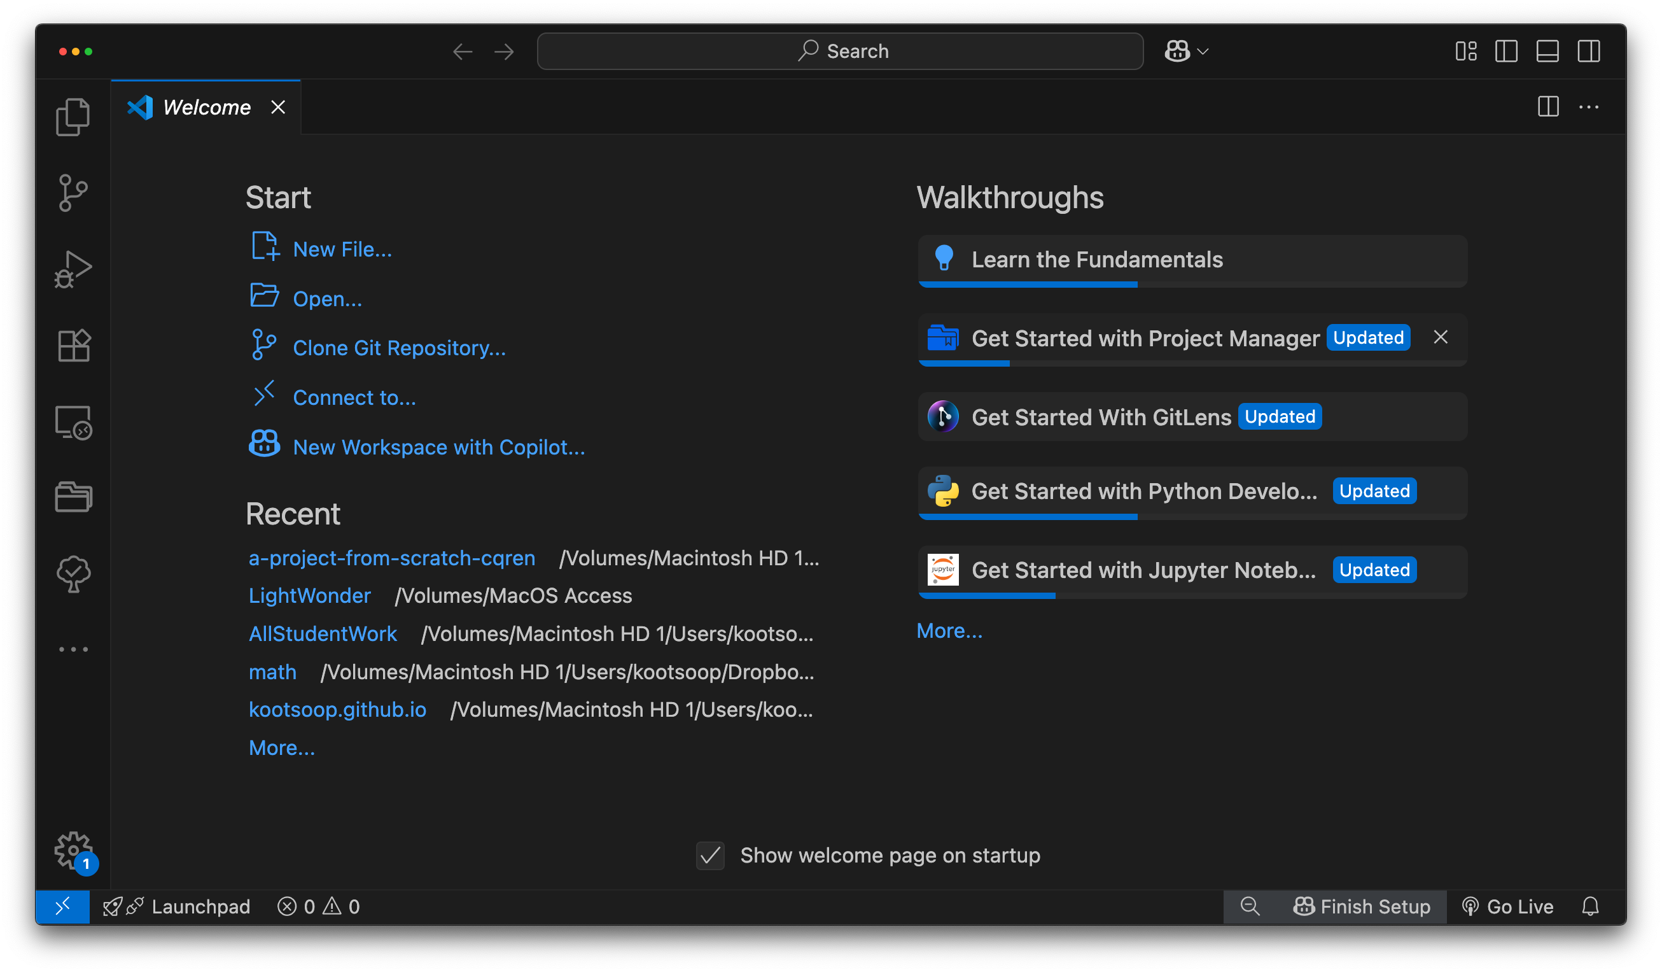Click the Python logo icon
1662x972 pixels.
[x=943, y=491]
